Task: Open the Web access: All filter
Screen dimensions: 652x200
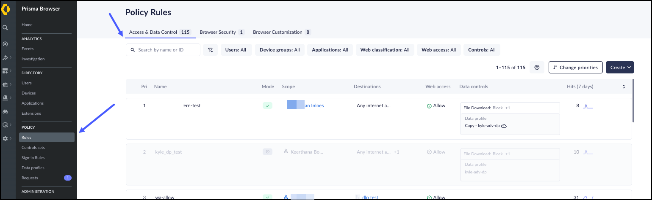Action: [439, 50]
